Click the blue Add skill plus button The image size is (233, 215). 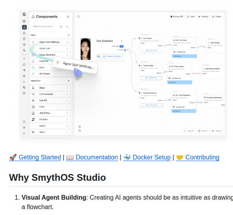[x=121, y=46]
